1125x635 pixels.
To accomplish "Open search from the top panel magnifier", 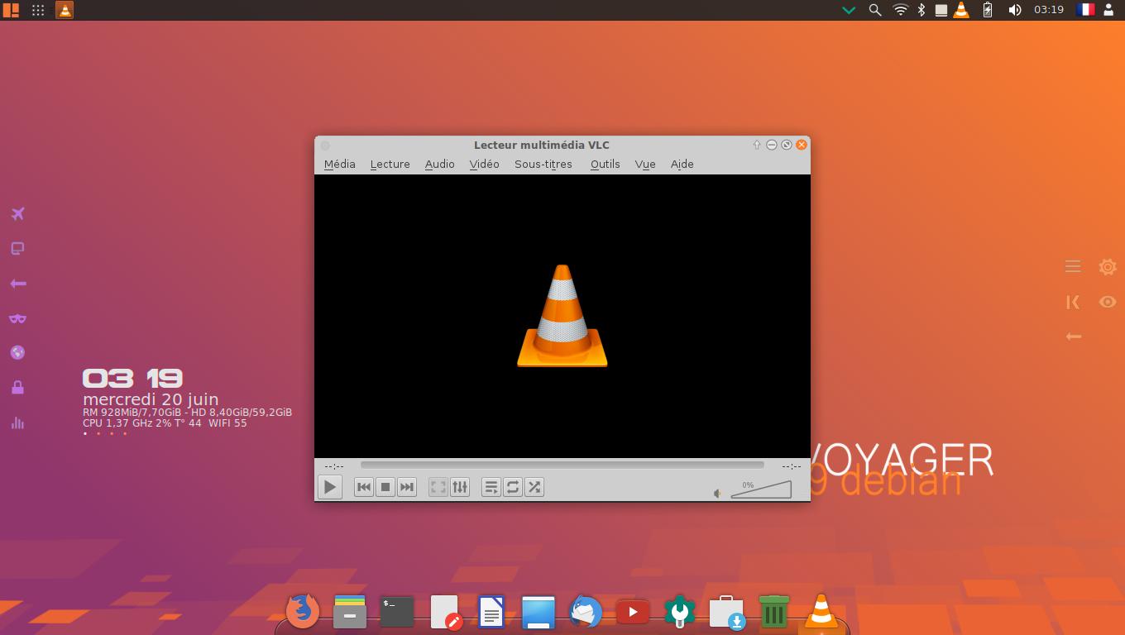I will click(x=875, y=10).
